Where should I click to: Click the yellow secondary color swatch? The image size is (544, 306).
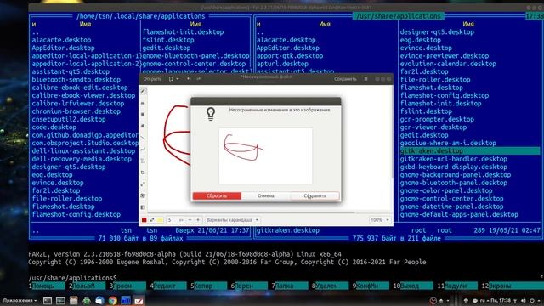click(160, 220)
